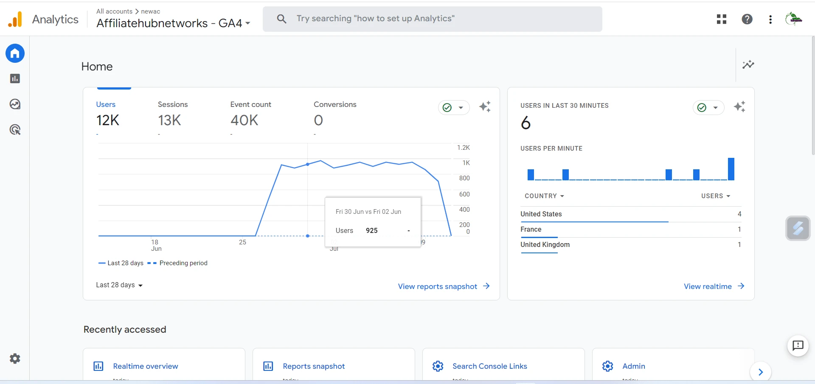The height and width of the screenshot is (384, 815).
Task: Open the send feedback chat icon
Action: pyautogui.click(x=798, y=346)
